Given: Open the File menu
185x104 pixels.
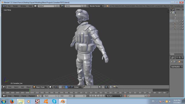Looking at the screenshot, I should pyautogui.click(x=9, y=6).
